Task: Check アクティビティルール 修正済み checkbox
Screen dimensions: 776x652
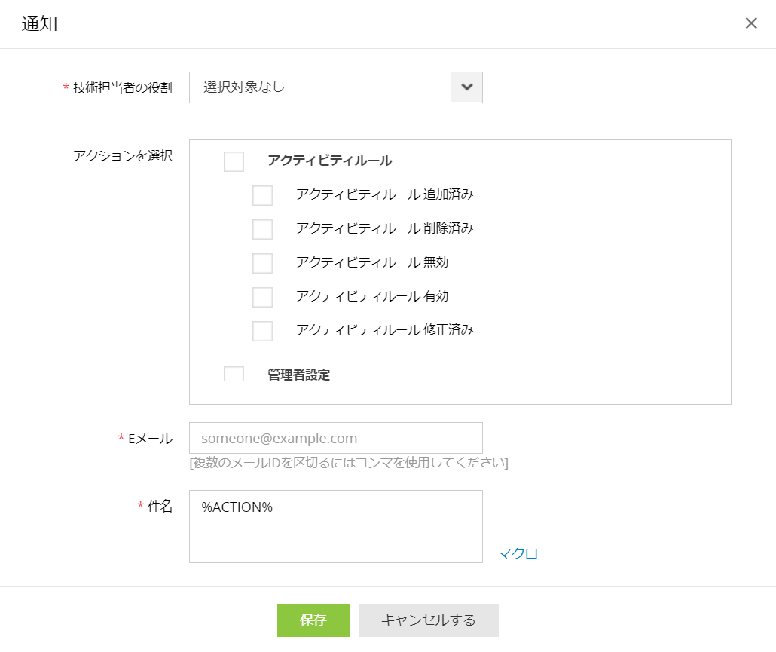Action: (262, 331)
